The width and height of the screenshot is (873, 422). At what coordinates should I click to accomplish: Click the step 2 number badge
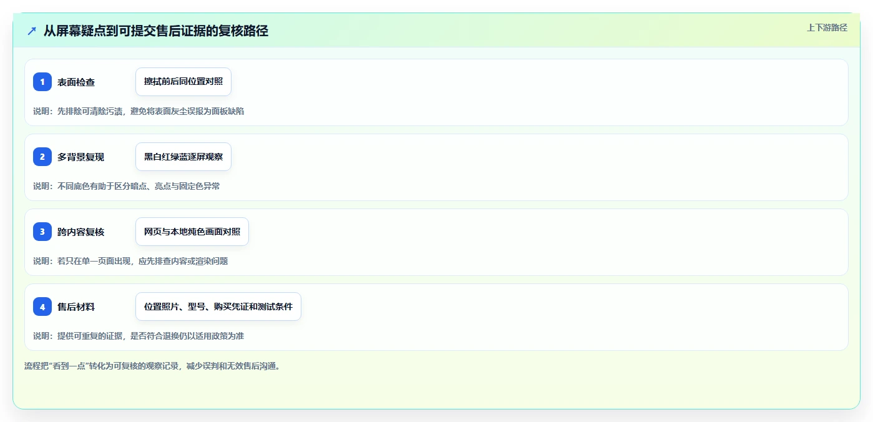coord(42,157)
